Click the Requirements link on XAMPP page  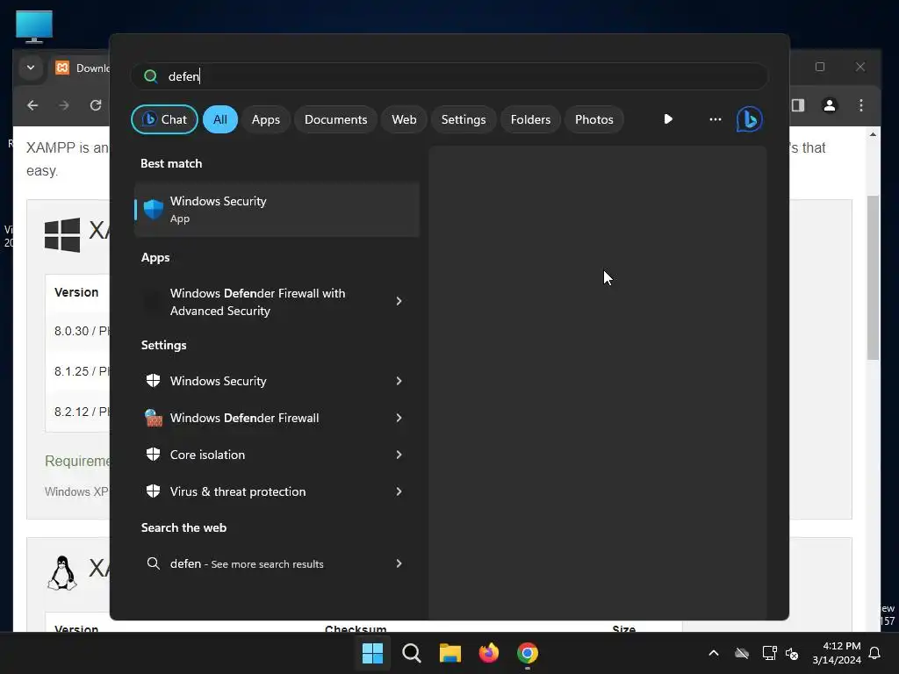point(77,461)
